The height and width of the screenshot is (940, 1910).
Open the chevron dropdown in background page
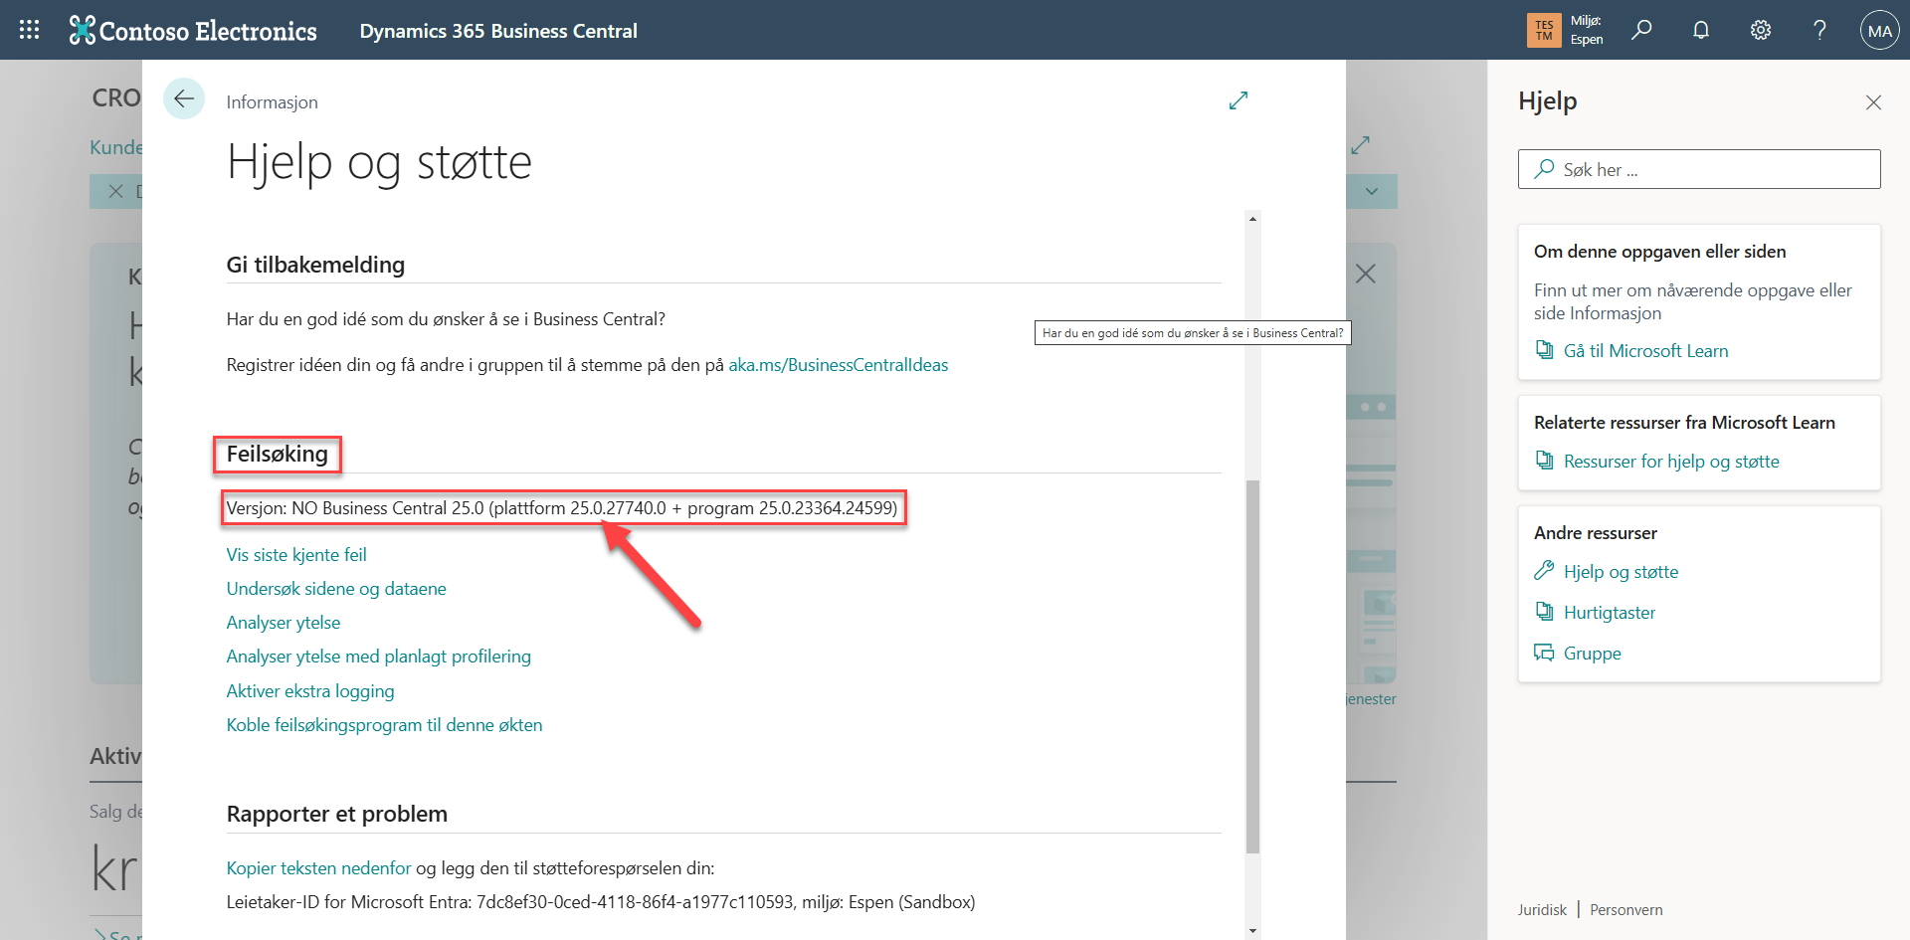1372,191
